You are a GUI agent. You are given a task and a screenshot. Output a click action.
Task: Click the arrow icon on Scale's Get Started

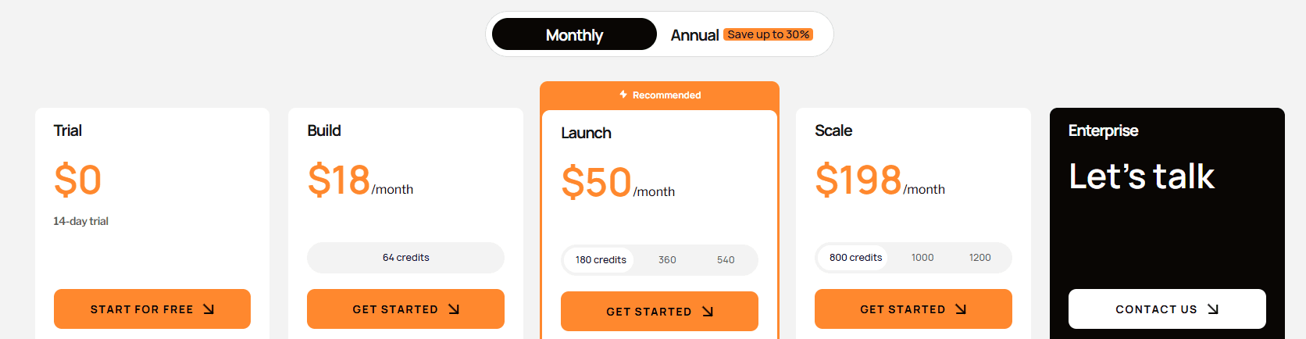pos(961,309)
